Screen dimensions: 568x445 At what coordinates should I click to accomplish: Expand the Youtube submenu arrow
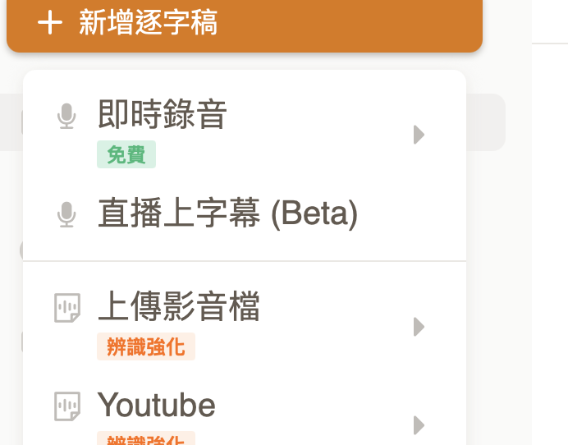[x=419, y=424]
